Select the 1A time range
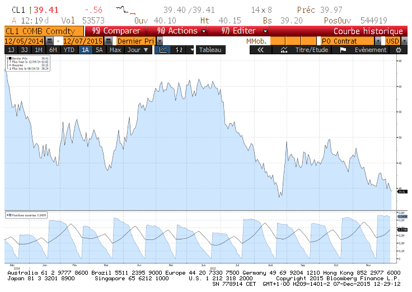Viewport: 412px width, 292px height. point(85,50)
